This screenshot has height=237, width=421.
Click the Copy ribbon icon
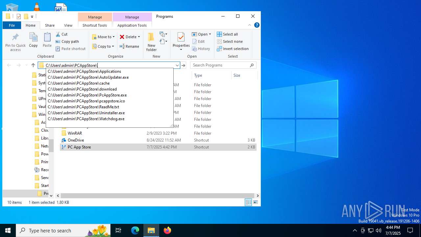(x=33, y=40)
